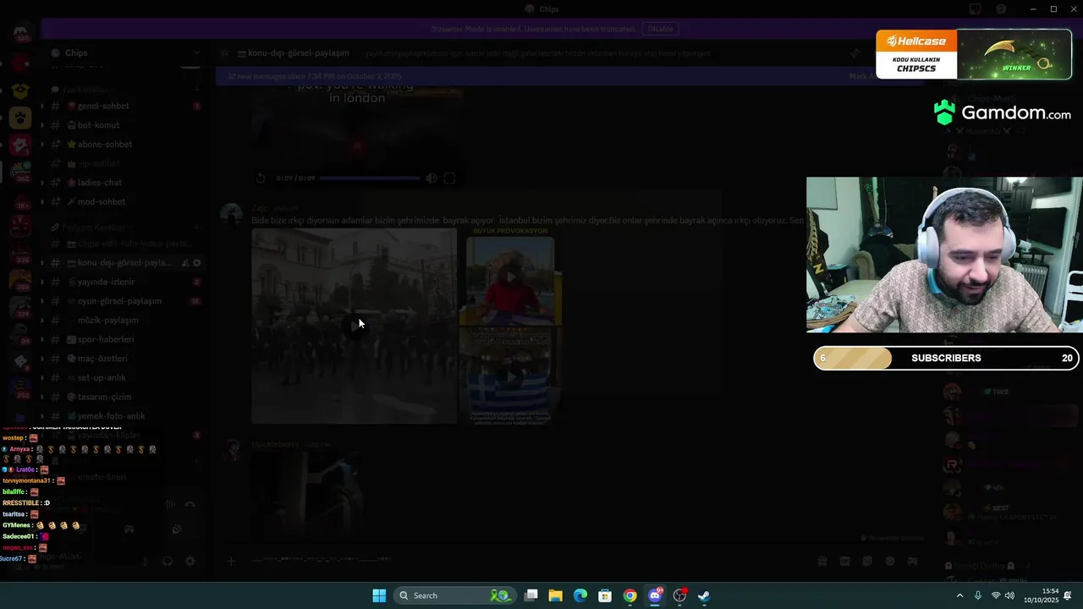This screenshot has width=1083, height=609.
Task: Open Steam from taskbar
Action: coord(704,595)
